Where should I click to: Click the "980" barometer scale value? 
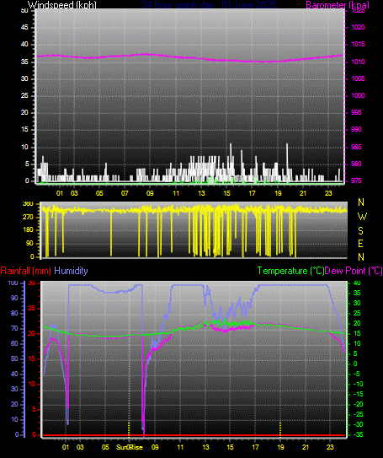click(x=356, y=164)
